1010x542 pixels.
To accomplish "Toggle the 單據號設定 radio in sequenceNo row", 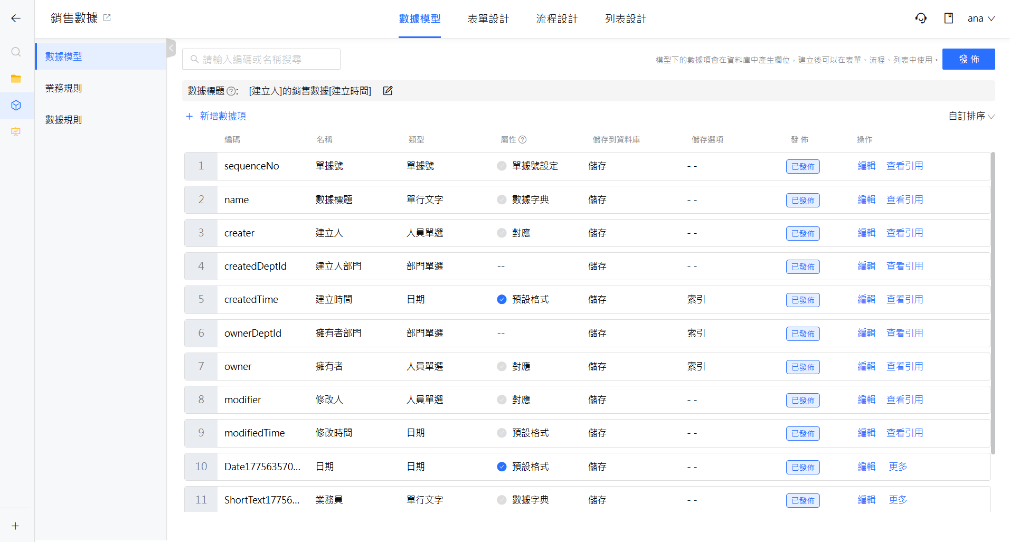I will coord(502,166).
